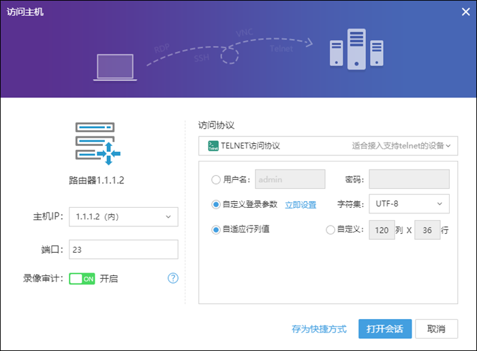Click the 立即设置 link
This screenshot has height=351, width=477.
coord(301,204)
